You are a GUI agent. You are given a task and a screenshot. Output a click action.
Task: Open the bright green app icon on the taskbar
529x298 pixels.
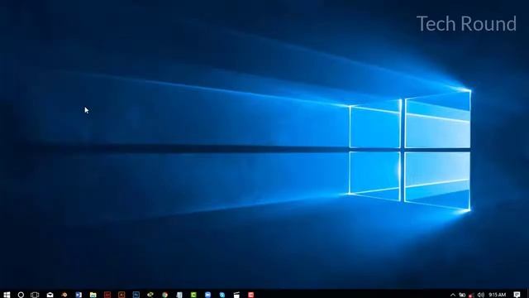[193, 295]
